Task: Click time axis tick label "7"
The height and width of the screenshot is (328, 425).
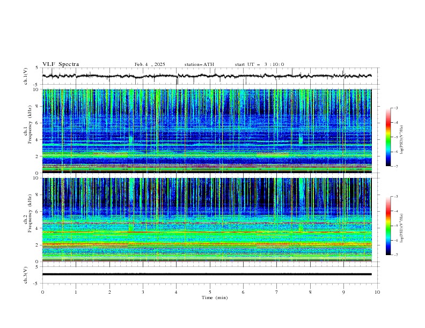Action: 277,292
